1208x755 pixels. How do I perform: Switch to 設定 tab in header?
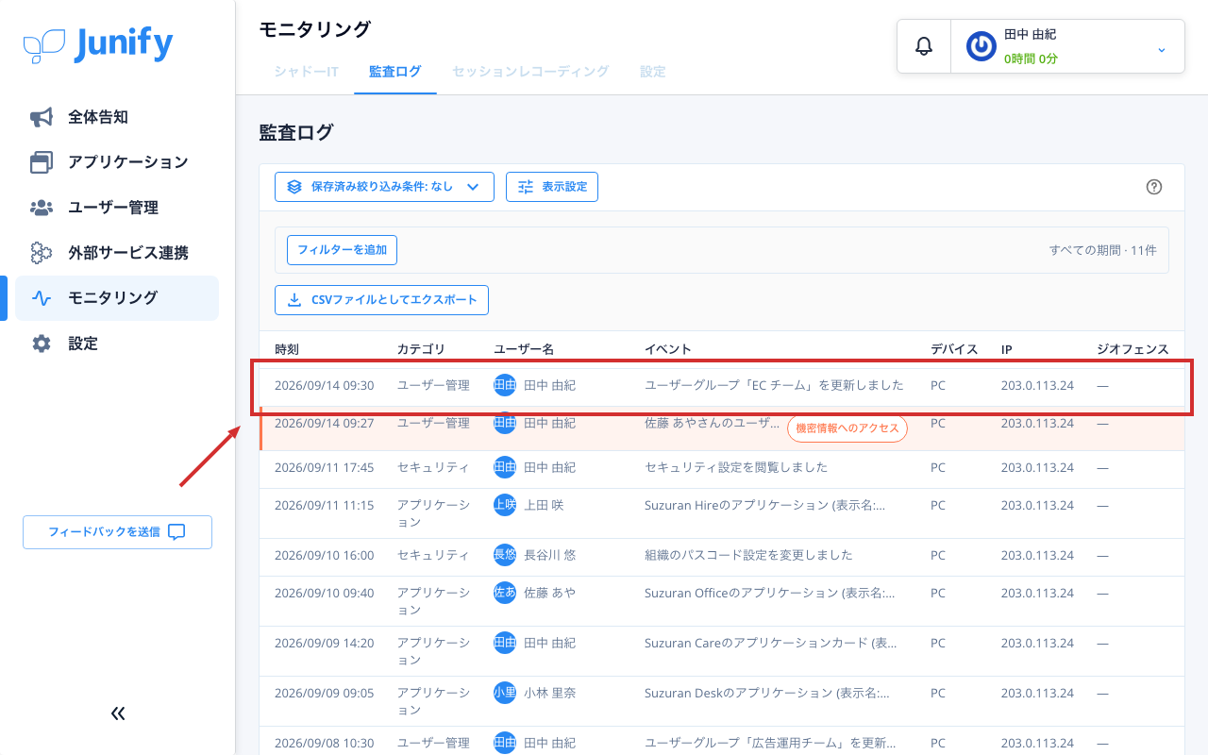[x=653, y=71]
